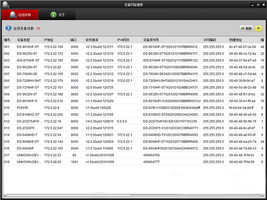The height and width of the screenshot is (200, 267).
Task: Click the 刷新 refresh button
Action: tap(247, 28)
